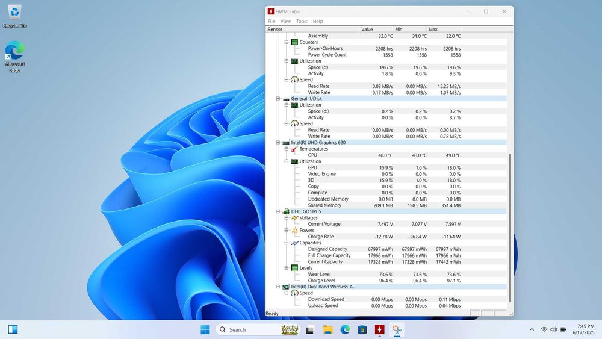Collapse the Levels group under DELL battery
This screenshot has height=339, width=602.
[287, 268]
